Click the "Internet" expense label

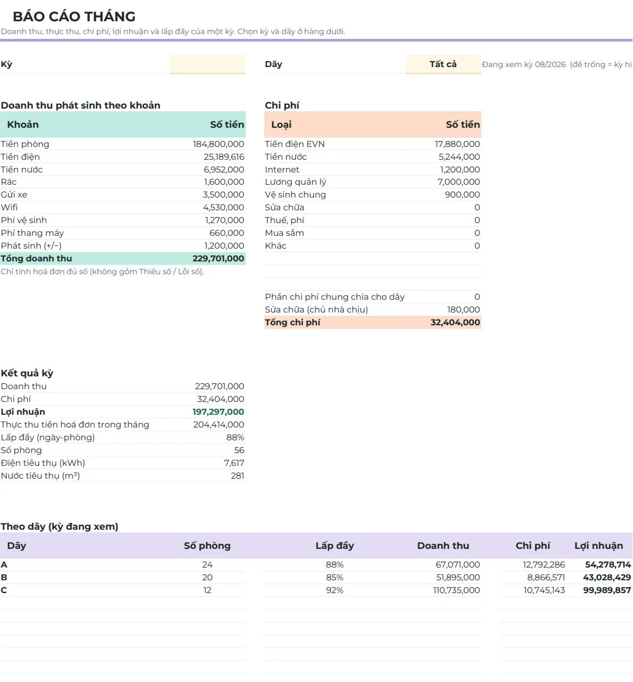pyautogui.click(x=282, y=169)
